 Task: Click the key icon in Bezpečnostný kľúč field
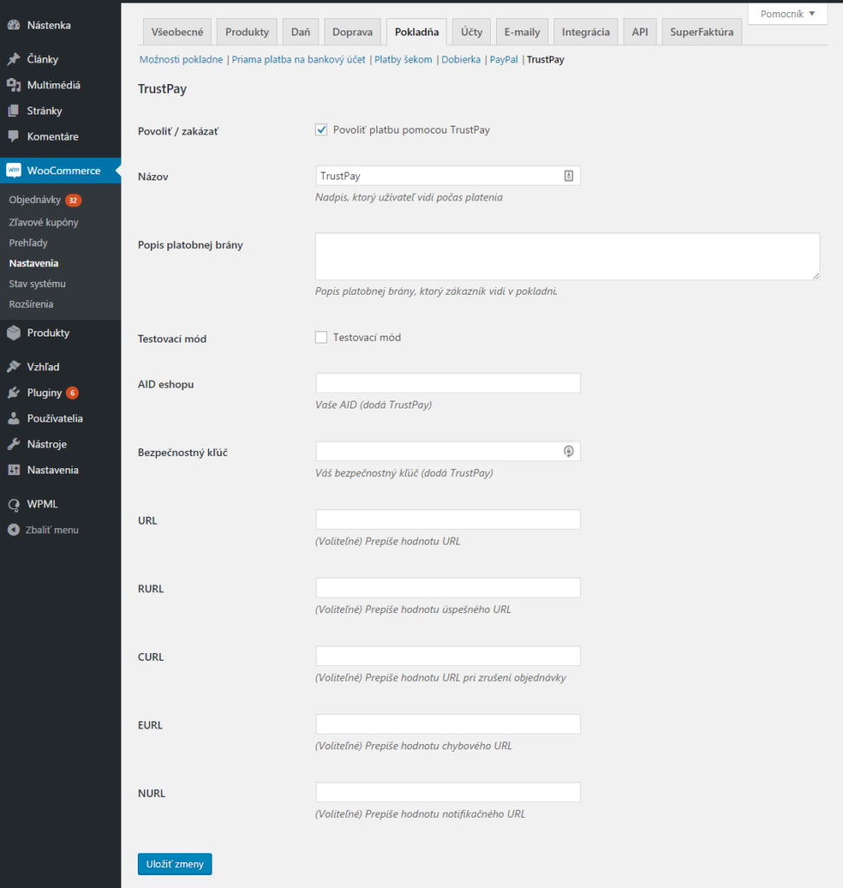pyautogui.click(x=568, y=451)
